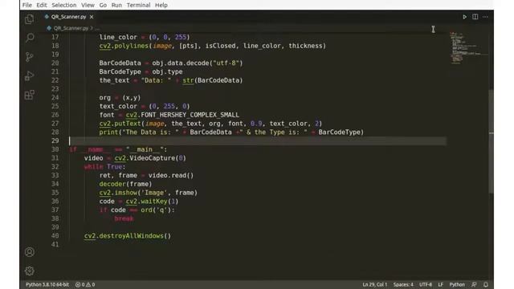Open the Search view in activity bar
This screenshot has width=514, height=289.
(x=30, y=38)
